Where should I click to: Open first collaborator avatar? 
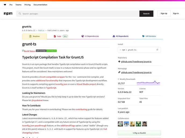click(x=120, y=124)
